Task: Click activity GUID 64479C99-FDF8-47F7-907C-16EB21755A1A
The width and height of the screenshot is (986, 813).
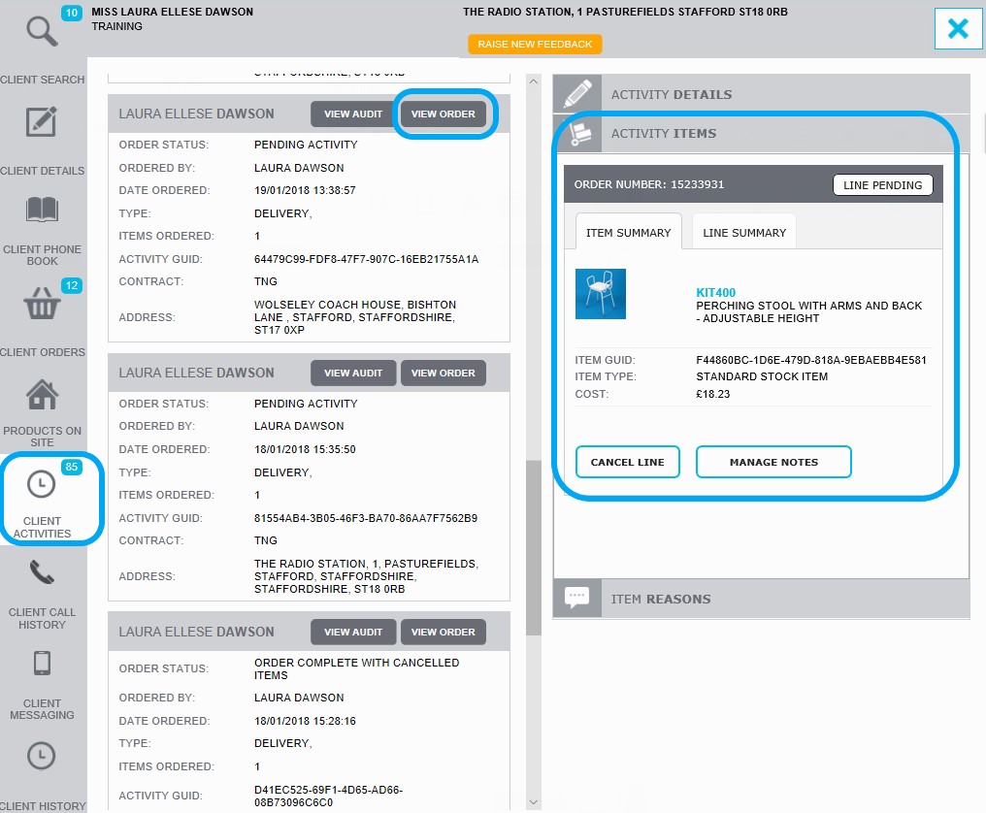Action: tap(367, 259)
